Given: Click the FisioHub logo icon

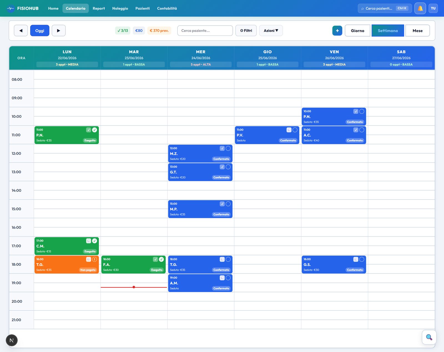Looking at the screenshot, I should click(x=11, y=8).
